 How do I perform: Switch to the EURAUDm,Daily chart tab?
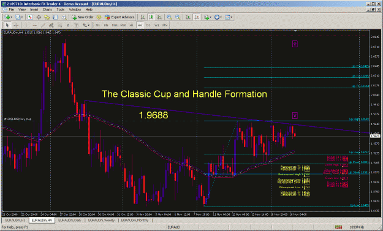click(x=70, y=220)
